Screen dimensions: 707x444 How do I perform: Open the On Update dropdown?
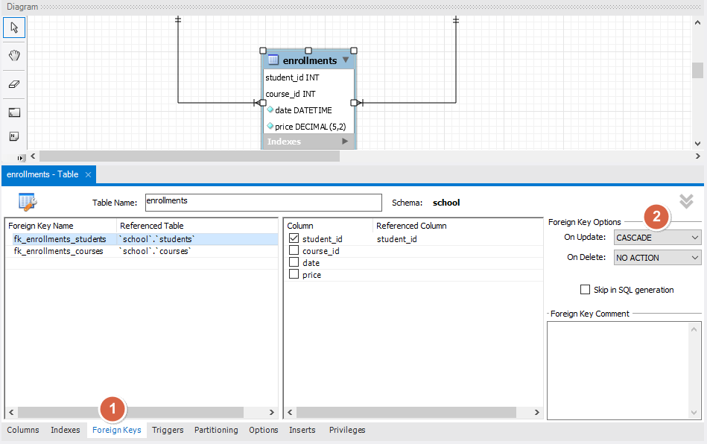tap(657, 238)
